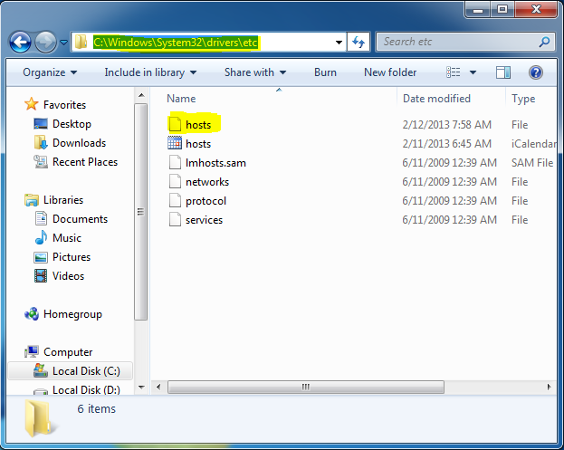Click the Forward navigation arrow button
The image size is (564, 450).
(x=45, y=42)
